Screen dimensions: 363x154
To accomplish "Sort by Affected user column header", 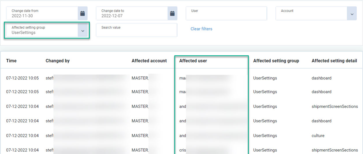I will pos(193,61).
